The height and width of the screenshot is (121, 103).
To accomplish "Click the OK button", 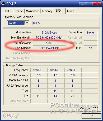I will [x=91, y=116].
